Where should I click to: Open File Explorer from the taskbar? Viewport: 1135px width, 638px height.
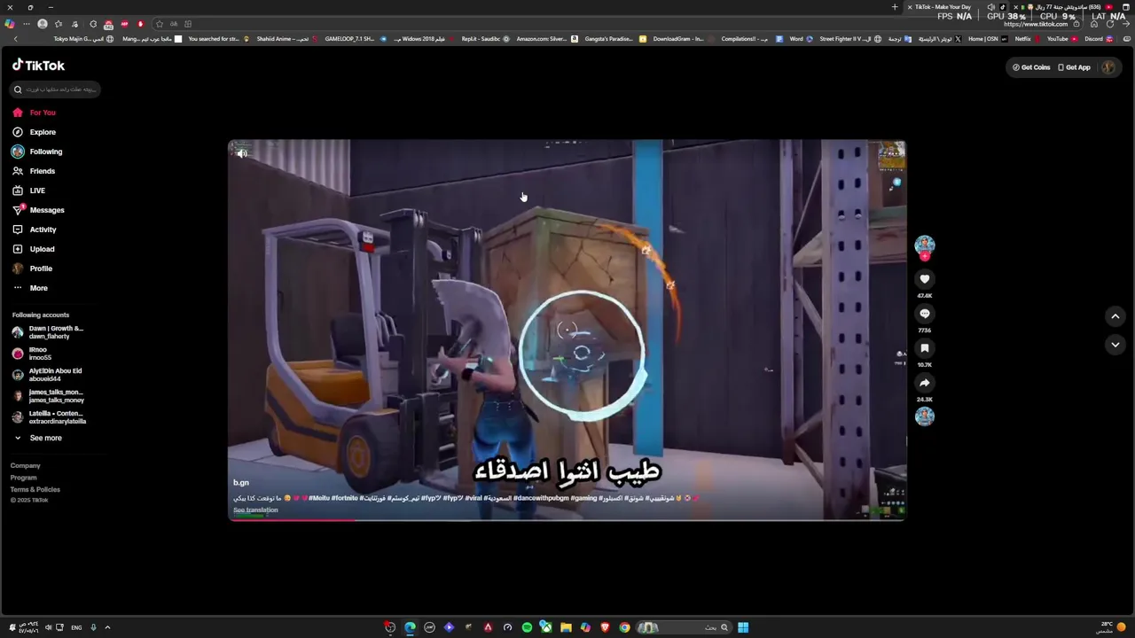click(x=566, y=627)
